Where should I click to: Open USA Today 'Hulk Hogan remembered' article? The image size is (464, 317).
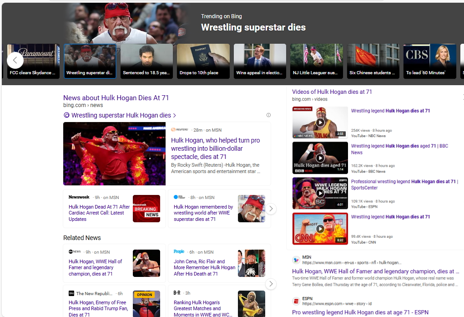203,213
